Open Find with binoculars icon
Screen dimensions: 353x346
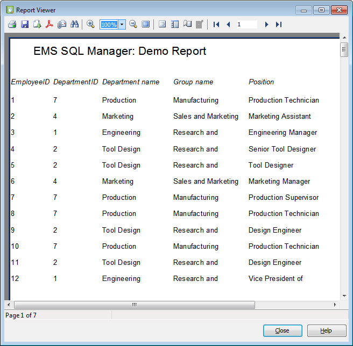(74, 24)
